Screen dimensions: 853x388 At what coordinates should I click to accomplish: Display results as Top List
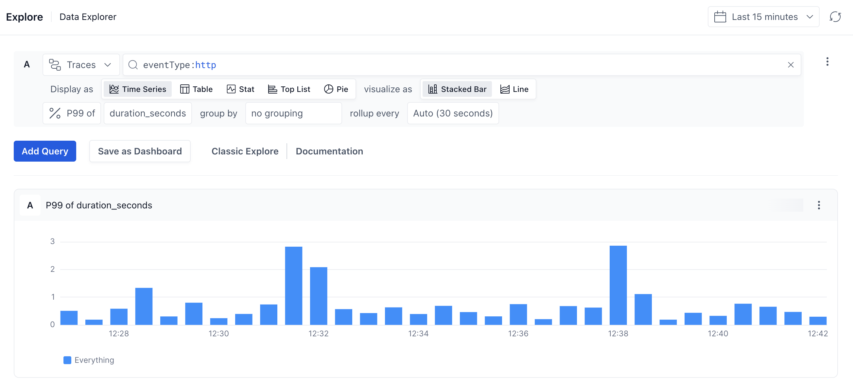[289, 89]
